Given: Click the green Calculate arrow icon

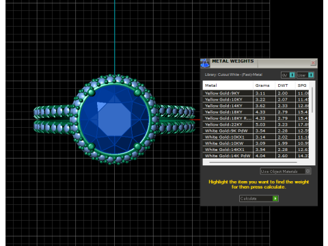Looking at the screenshot, I should [x=275, y=199].
